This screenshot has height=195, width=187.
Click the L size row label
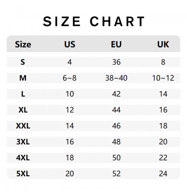[x=23, y=94]
